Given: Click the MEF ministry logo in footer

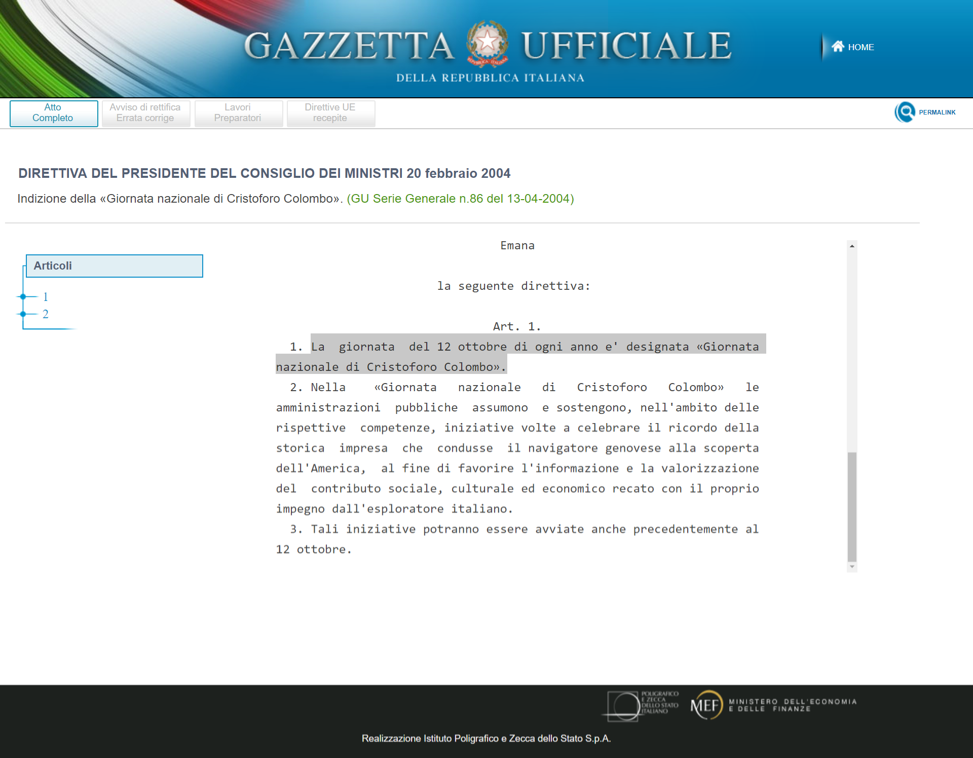Looking at the screenshot, I should 706,705.
